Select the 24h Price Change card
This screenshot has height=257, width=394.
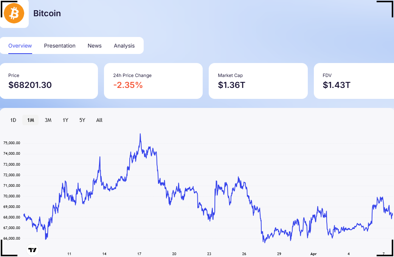click(x=153, y=81)
